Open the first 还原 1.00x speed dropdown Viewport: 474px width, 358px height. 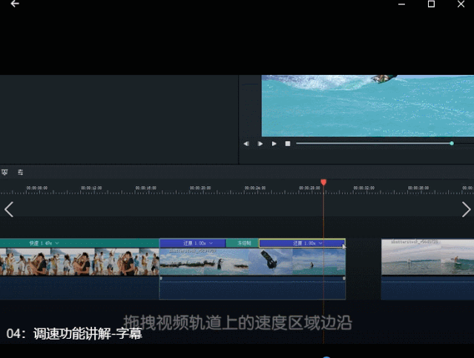pyautogui.click(x=211, y=243)
